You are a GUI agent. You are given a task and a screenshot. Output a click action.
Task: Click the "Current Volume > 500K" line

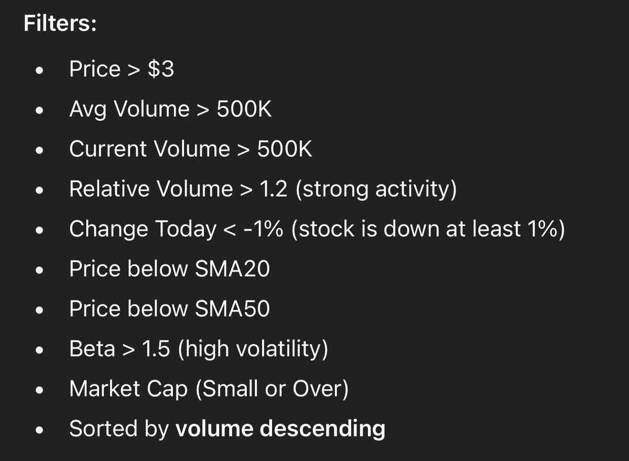pyautogui.click(x=191, y=150)
